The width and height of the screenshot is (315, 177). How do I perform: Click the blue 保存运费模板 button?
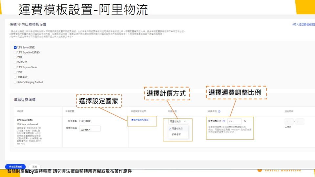click(x=15, y=167)
